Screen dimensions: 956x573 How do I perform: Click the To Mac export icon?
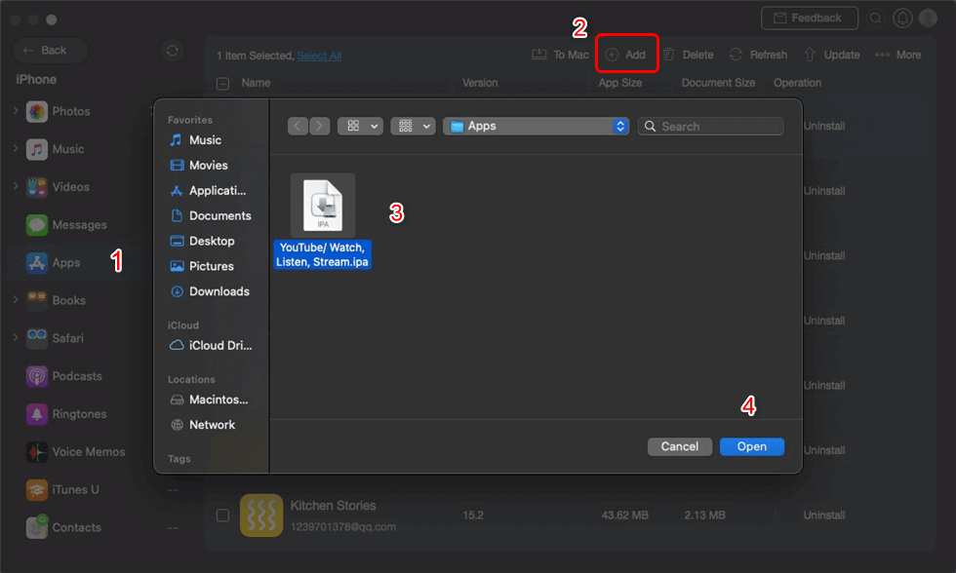coord(538,55)
